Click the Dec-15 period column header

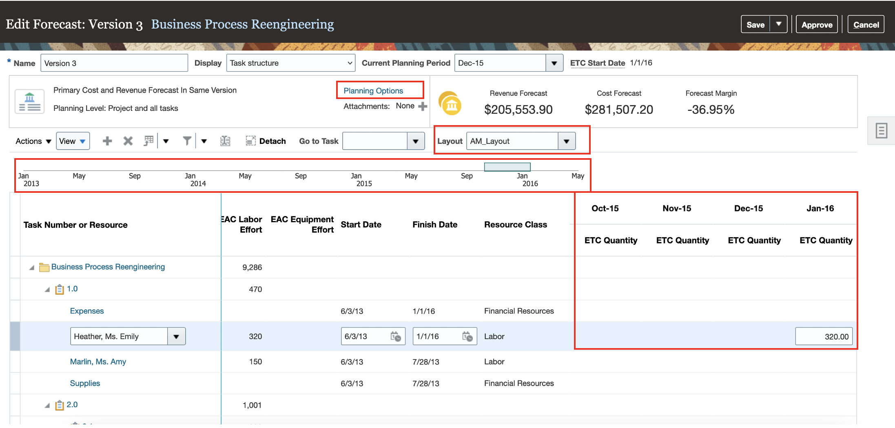[749, 209]
